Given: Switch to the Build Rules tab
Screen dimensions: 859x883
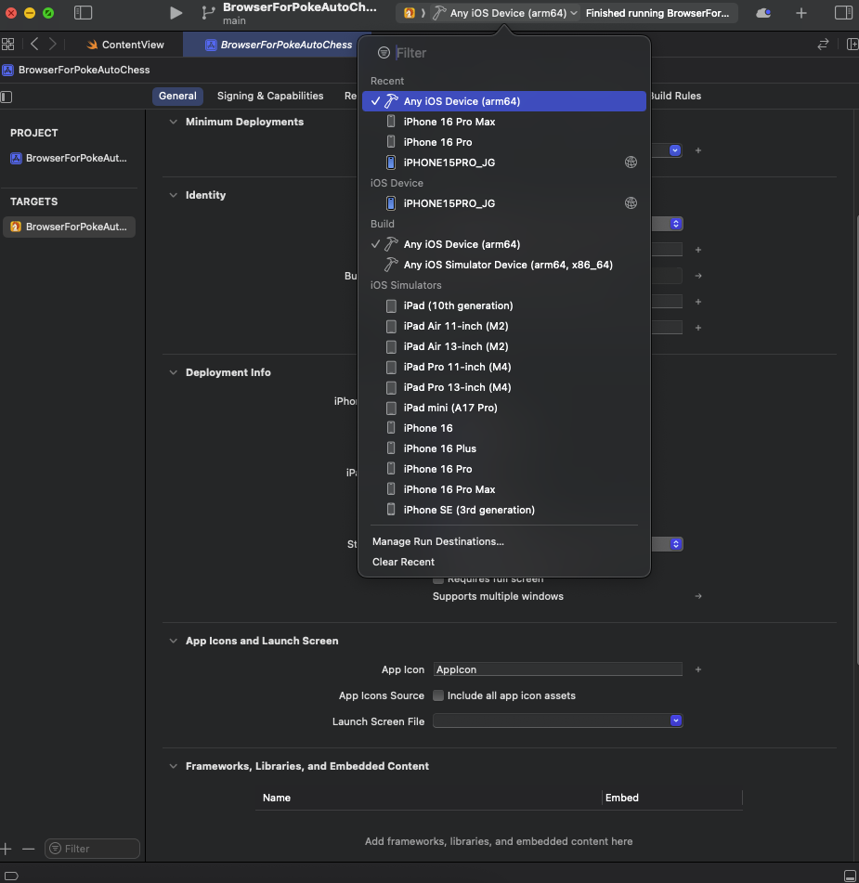Looking at the screenshot, I should pos(675,96).
